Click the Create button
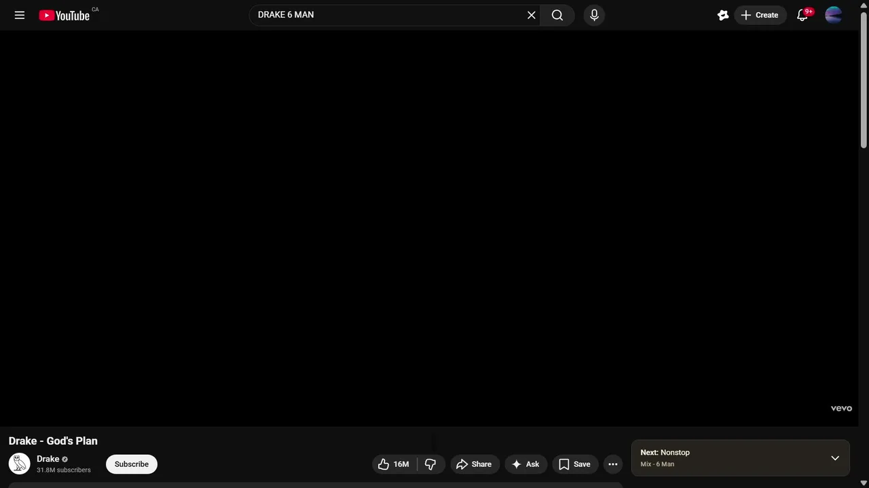Image resolution: width=869 pixels, height=488 pixels. pyautogui.click(x=760, y=15)
